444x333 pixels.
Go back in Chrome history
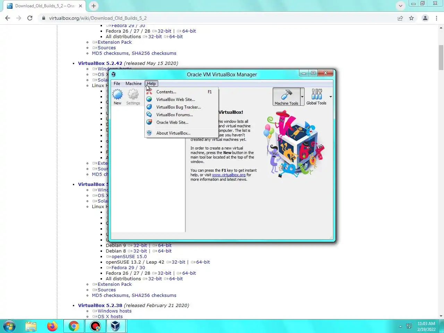[x=8, y=18]
